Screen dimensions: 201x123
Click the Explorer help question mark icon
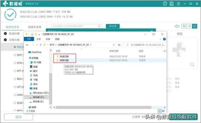click(164, 39)
